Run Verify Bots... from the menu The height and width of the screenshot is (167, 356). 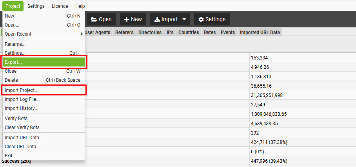point(44,118)
